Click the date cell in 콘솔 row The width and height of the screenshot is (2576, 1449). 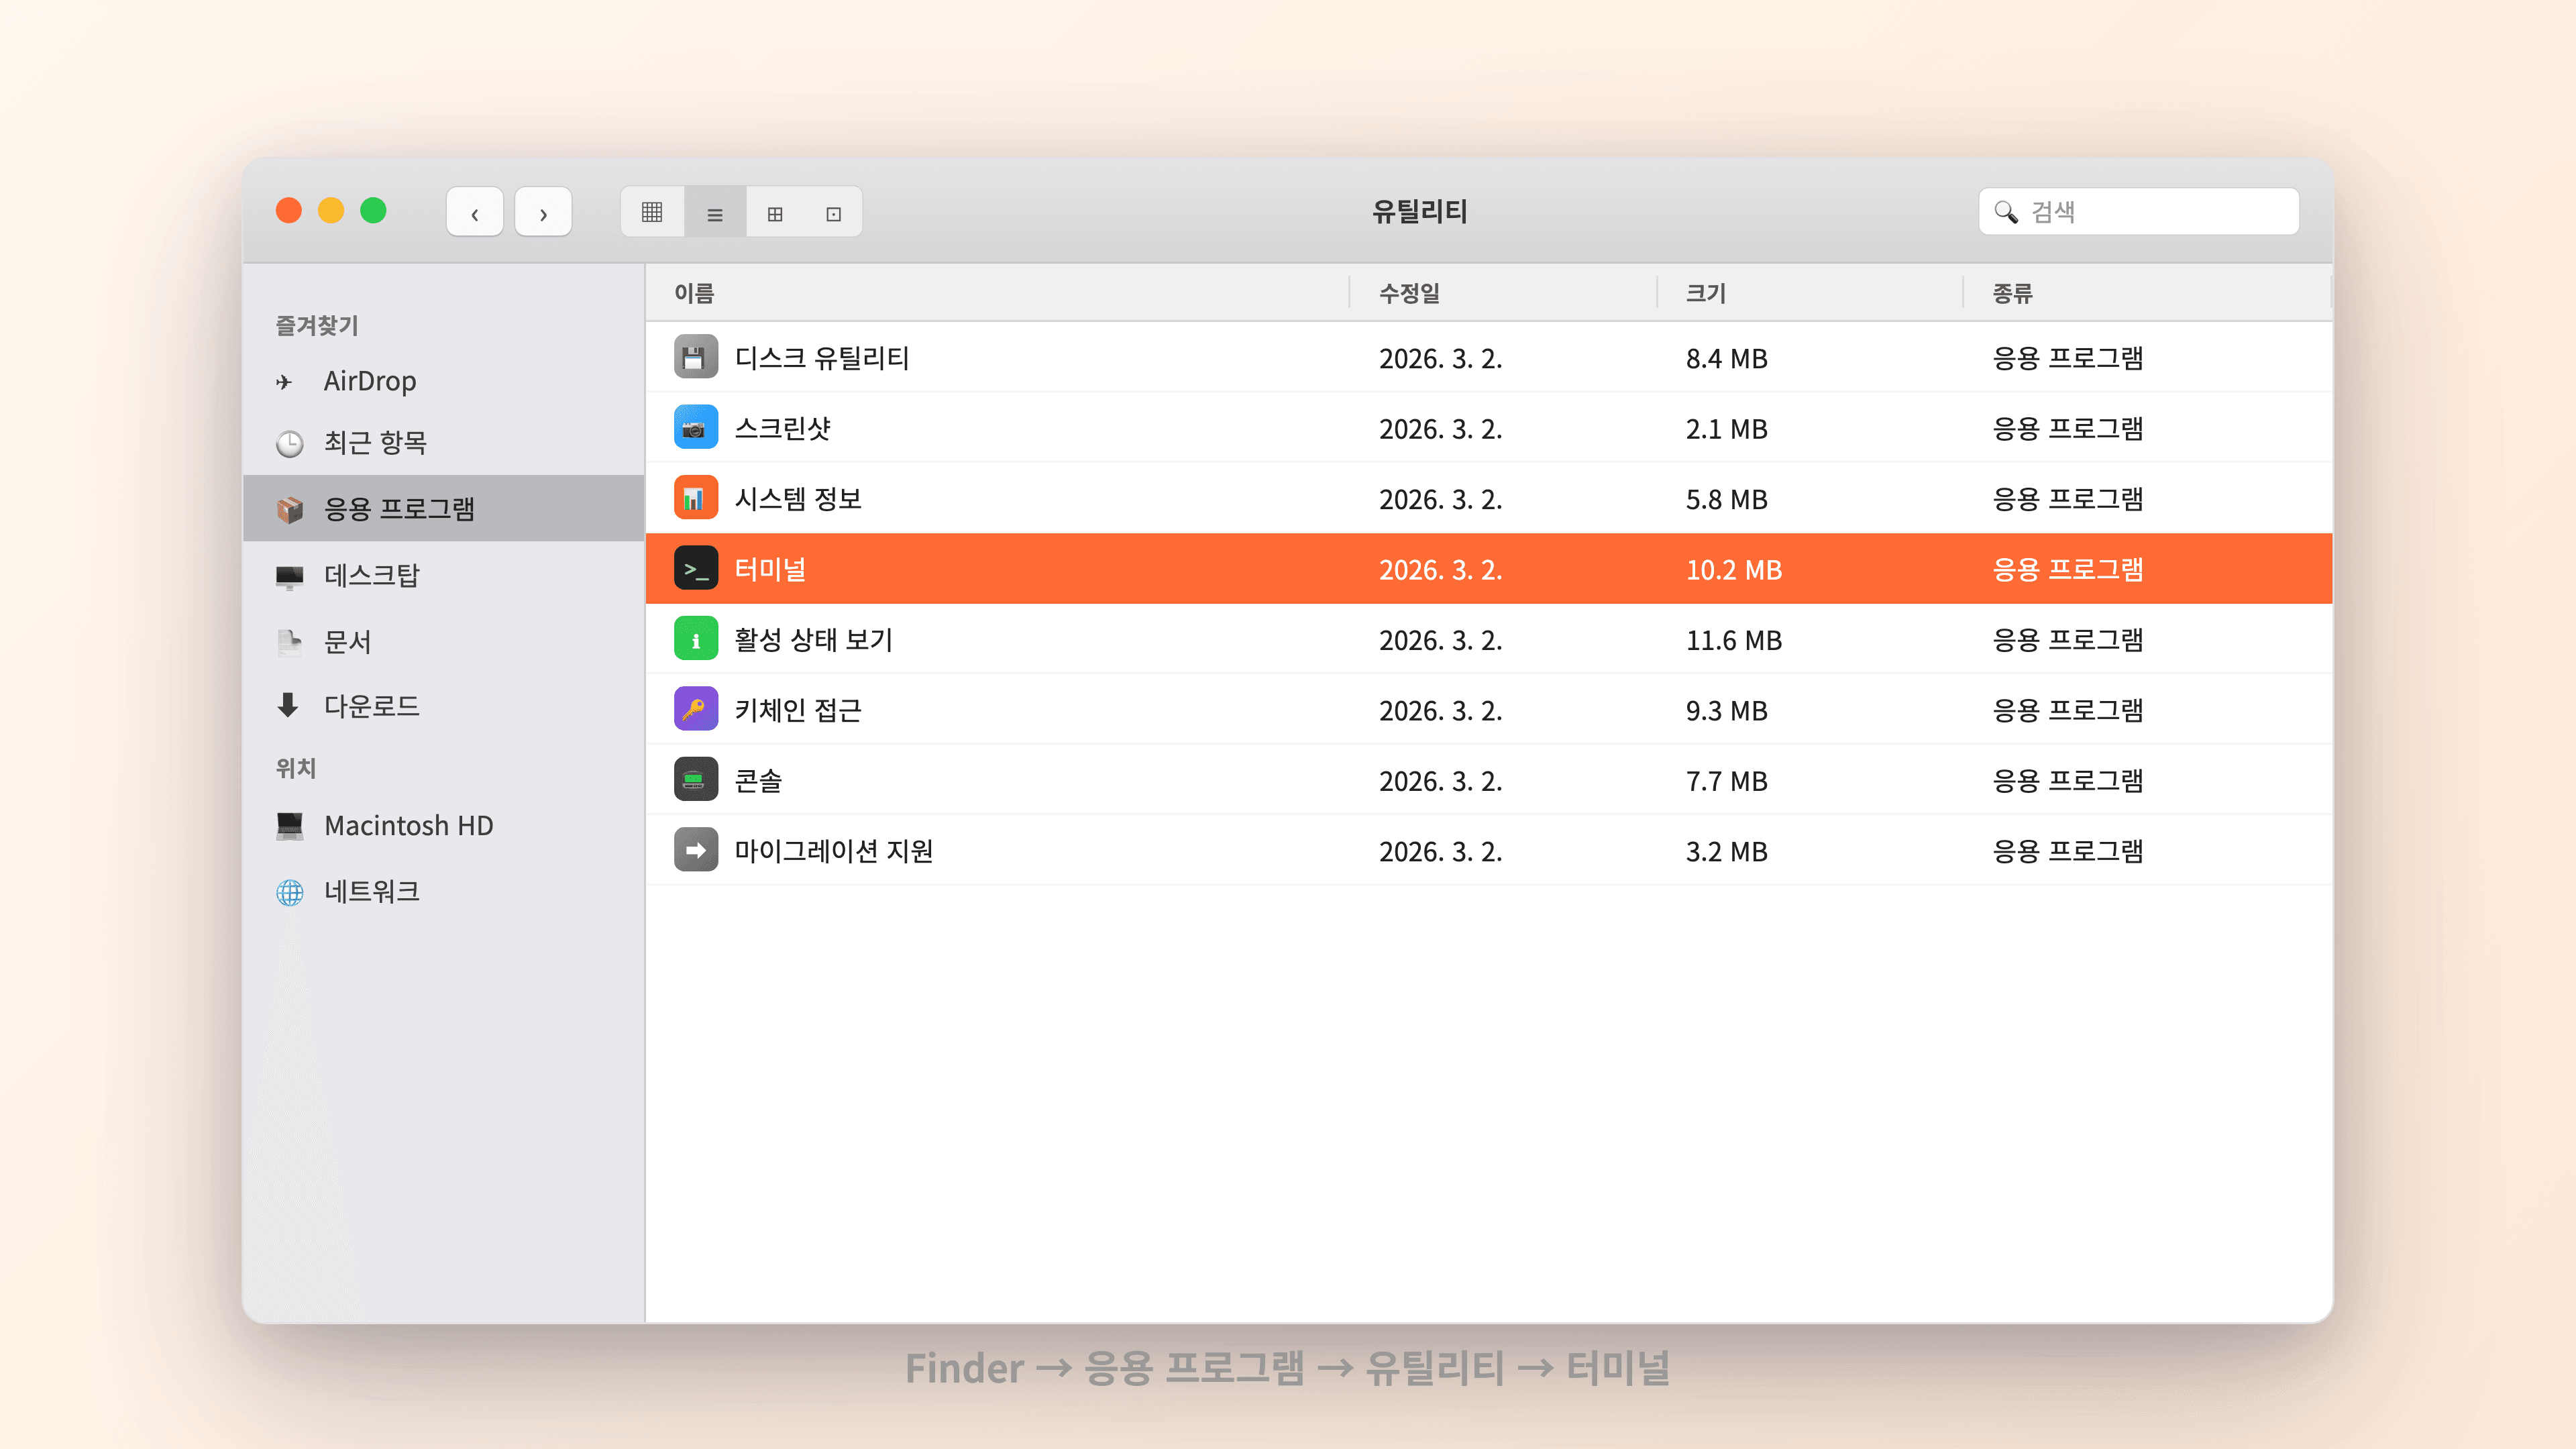point(1440,781)
